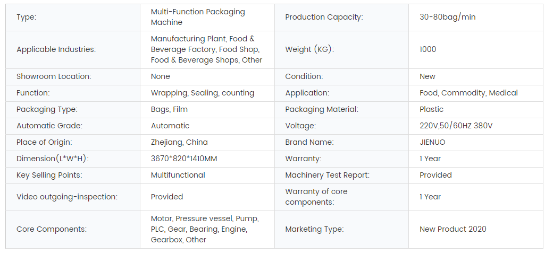This screenshot has height=254, width=553.
Task: Click the 'Production Capacity:' label
Action: (x=324, y=17)
